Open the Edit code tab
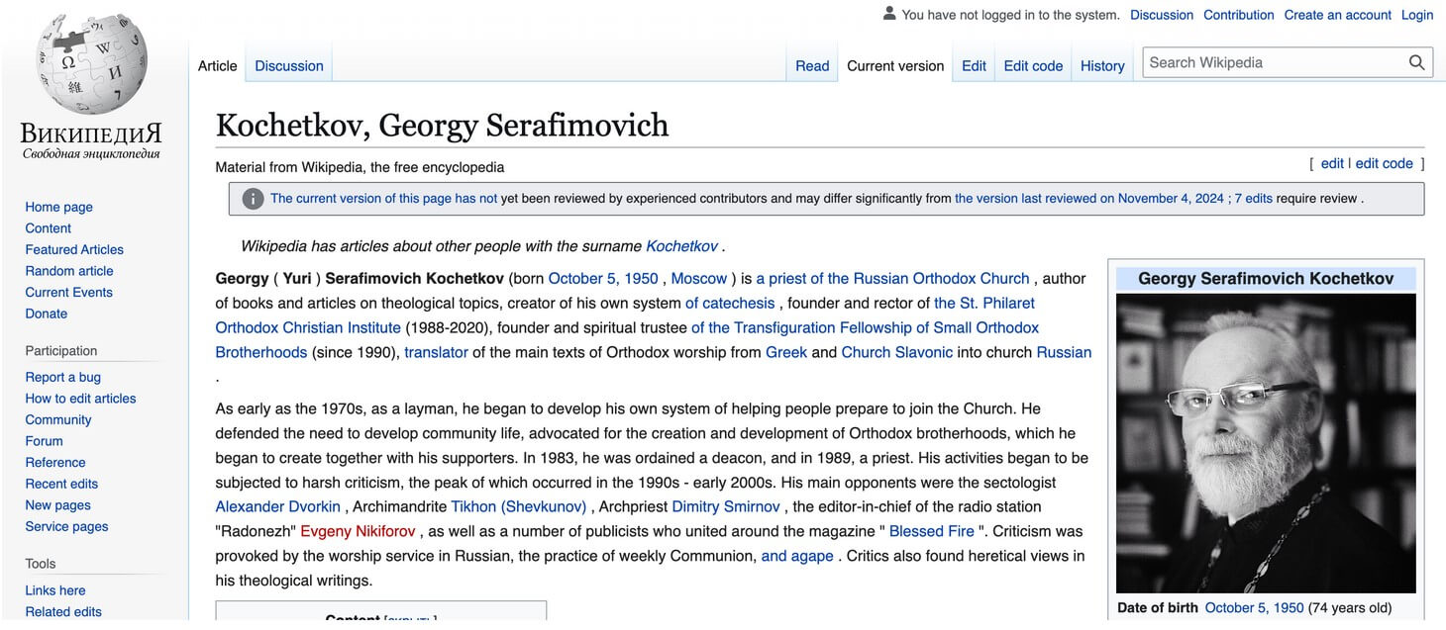This screenshot has width=1446, height=630. point(1033,66)
